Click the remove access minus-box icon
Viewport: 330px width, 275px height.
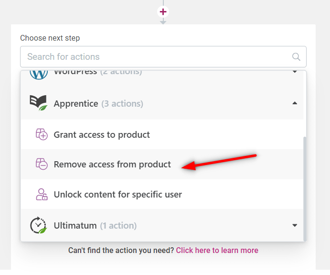pos(42,164)
